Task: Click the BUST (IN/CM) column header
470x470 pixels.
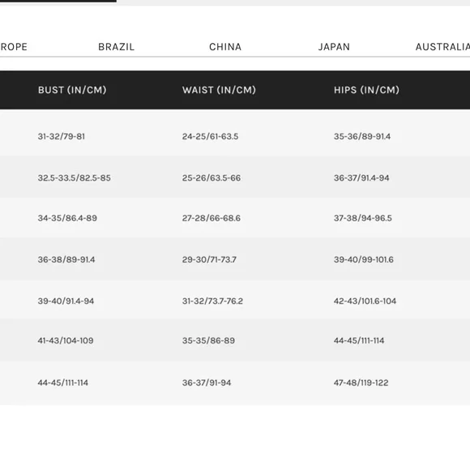Action: point(72,90)
